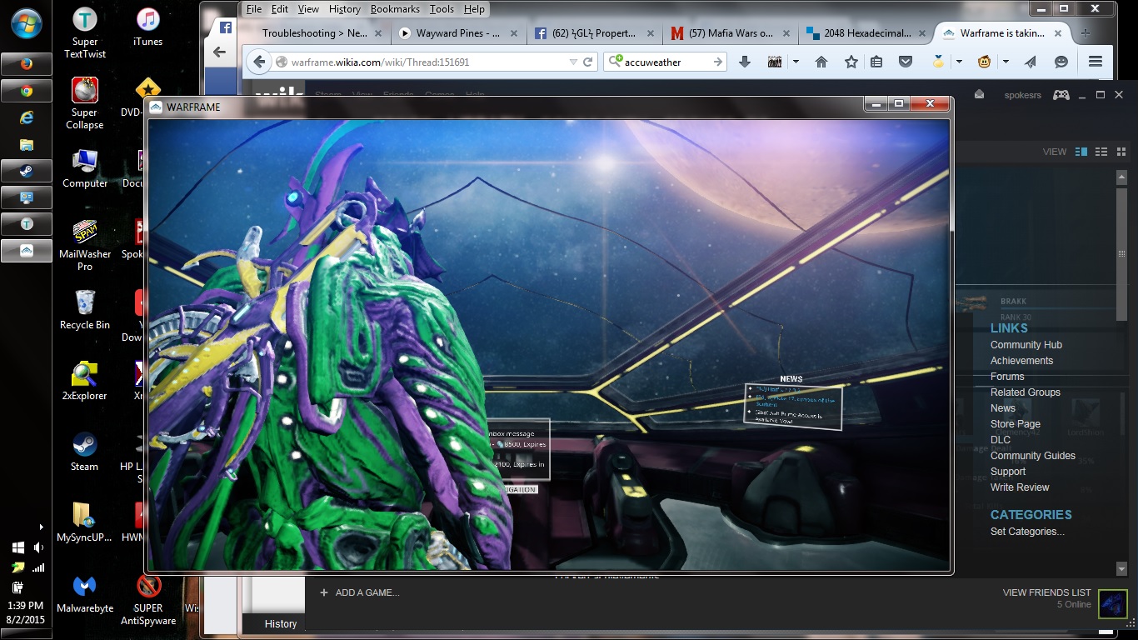Switch to the Wayward Pines tab
Viewport: 1138px width, 640px height.
(459, 33)
